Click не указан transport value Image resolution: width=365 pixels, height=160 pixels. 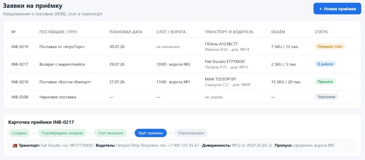(x=214, y=97)
